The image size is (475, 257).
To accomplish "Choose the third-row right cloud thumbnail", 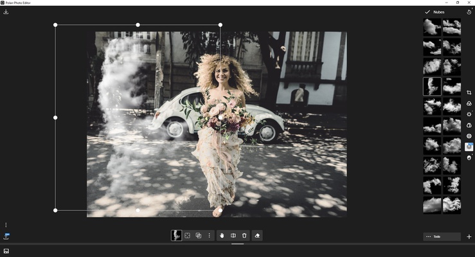I will coord(452,67).
